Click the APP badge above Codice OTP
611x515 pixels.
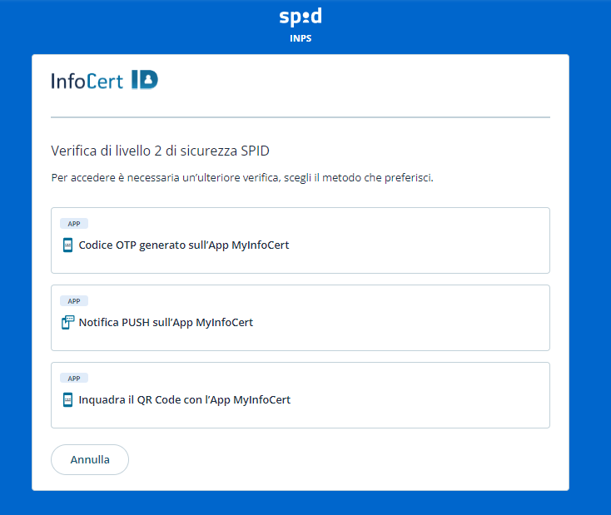[x=74, y=224]
